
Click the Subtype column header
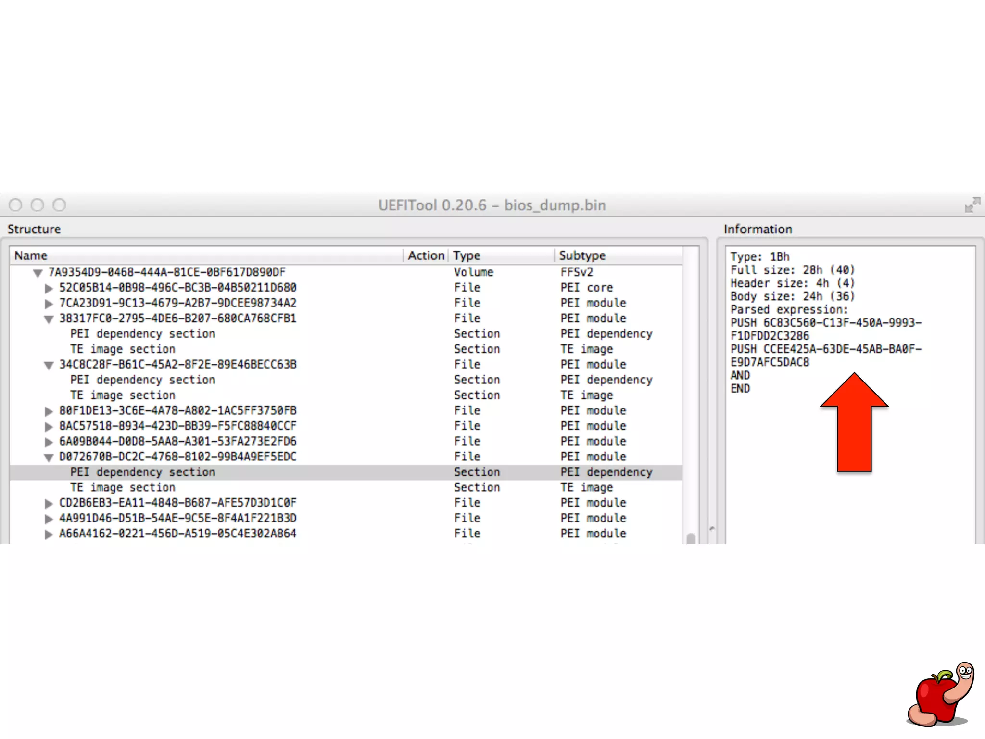click(582, 255)
